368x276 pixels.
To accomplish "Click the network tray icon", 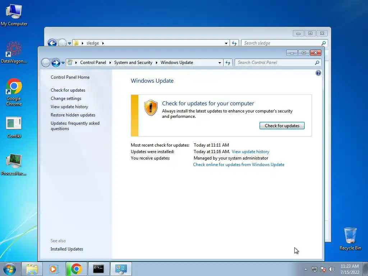I will click(314, 269).
